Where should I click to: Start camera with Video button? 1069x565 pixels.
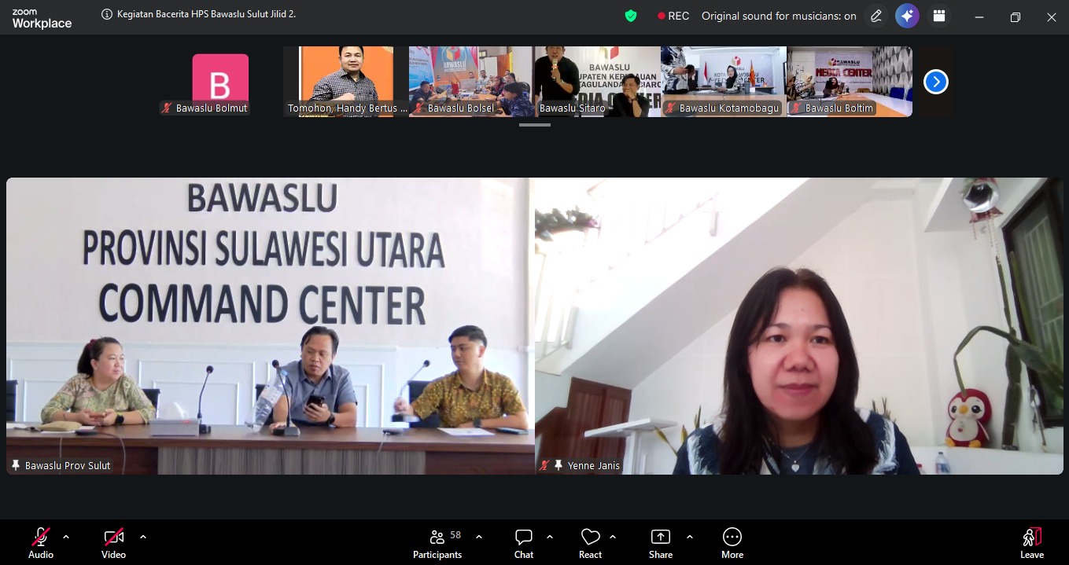[113, 543]
